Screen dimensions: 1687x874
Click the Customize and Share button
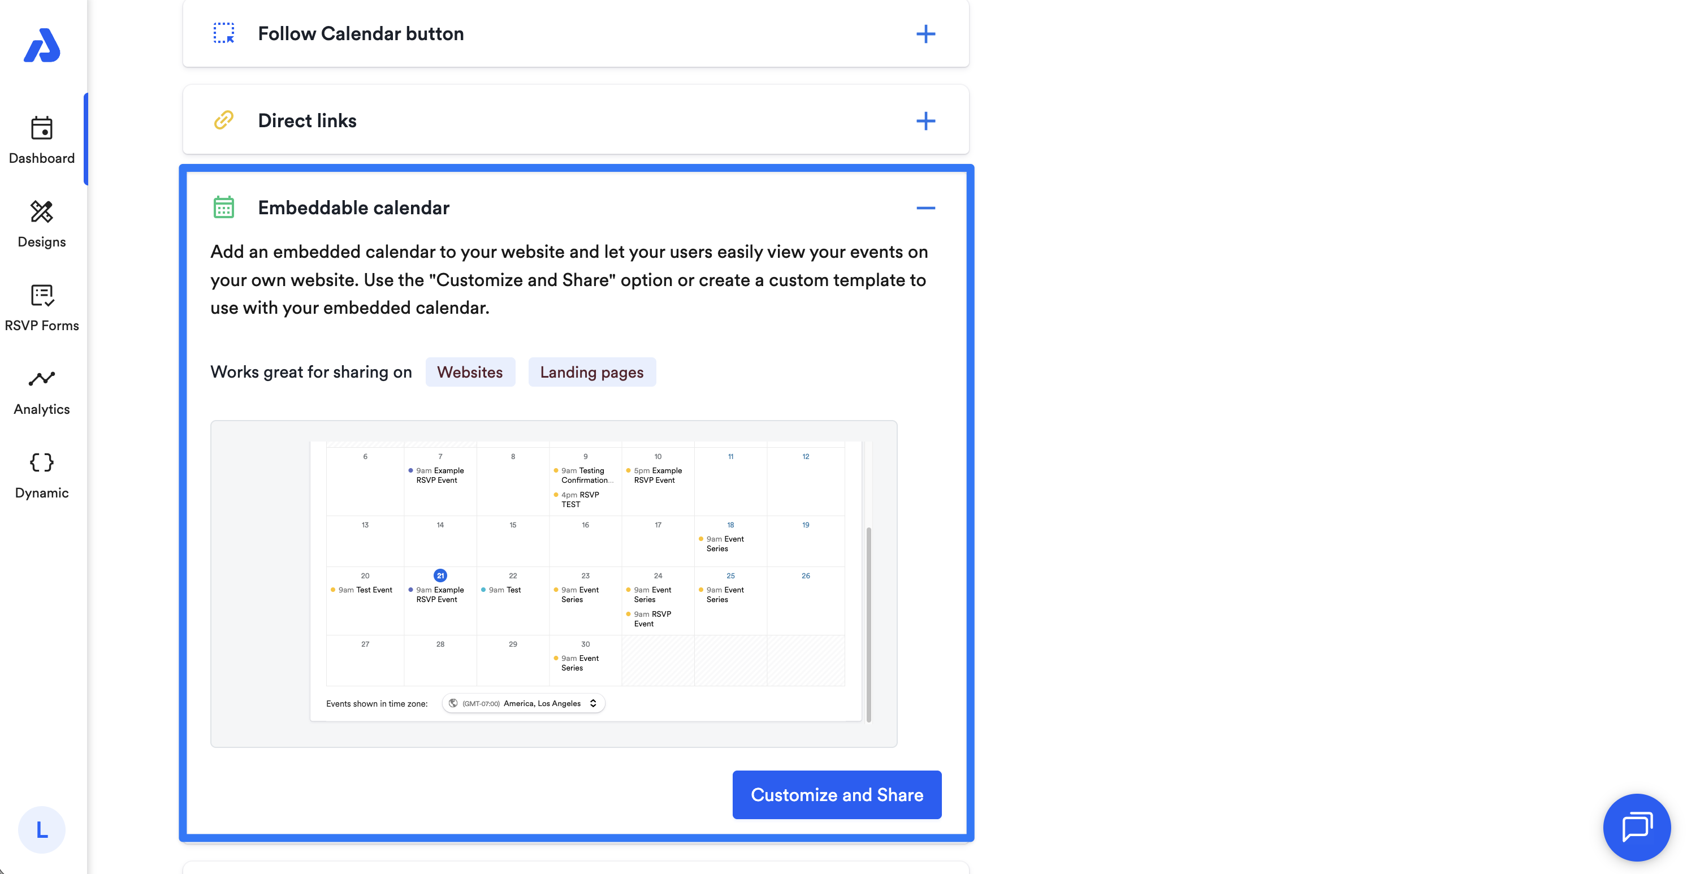[836, 794]
